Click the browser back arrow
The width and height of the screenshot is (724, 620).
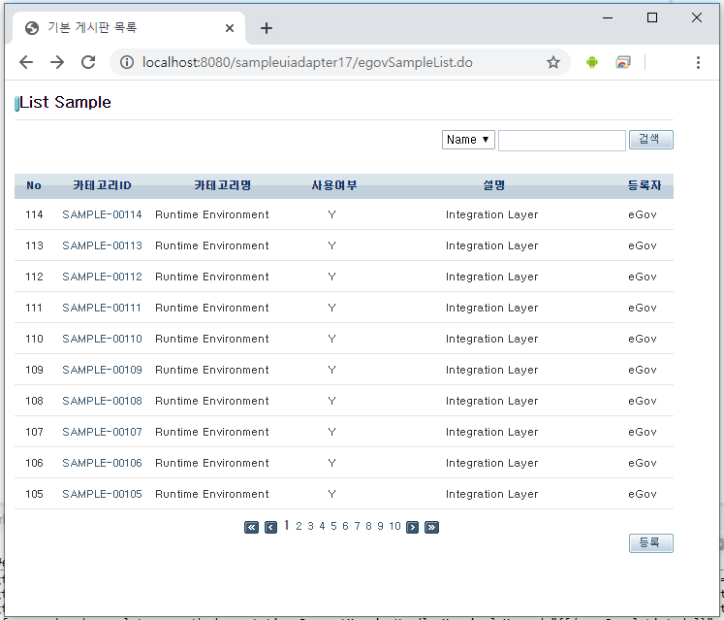pyautogui.click(x=26, y=62)
